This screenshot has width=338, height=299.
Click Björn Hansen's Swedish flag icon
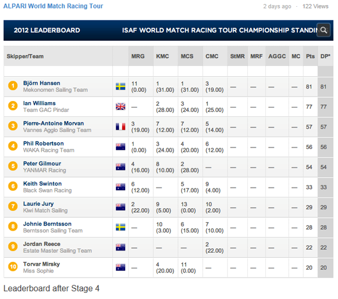click(x=121, y=86)
